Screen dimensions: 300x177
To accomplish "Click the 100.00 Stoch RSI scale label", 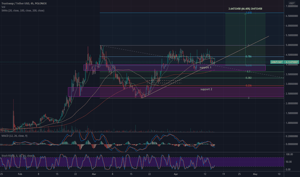I will tap(289, 154).
